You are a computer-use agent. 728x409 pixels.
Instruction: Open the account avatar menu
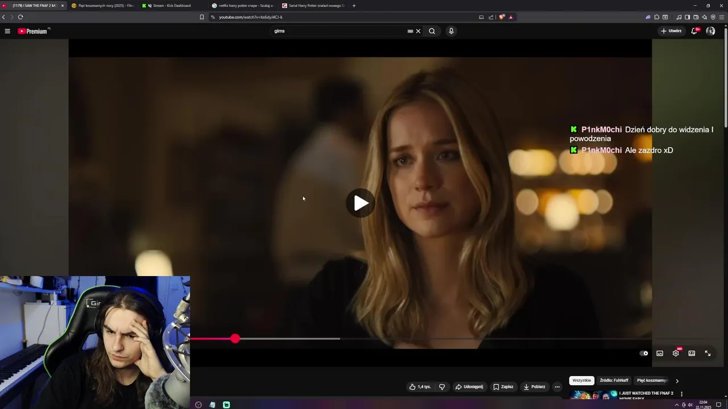coord(710,31)
